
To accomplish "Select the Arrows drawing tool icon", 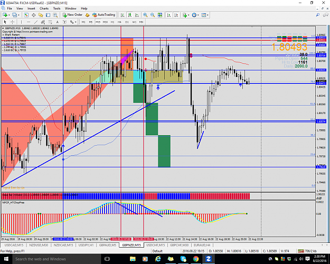I will pos(72,22).
